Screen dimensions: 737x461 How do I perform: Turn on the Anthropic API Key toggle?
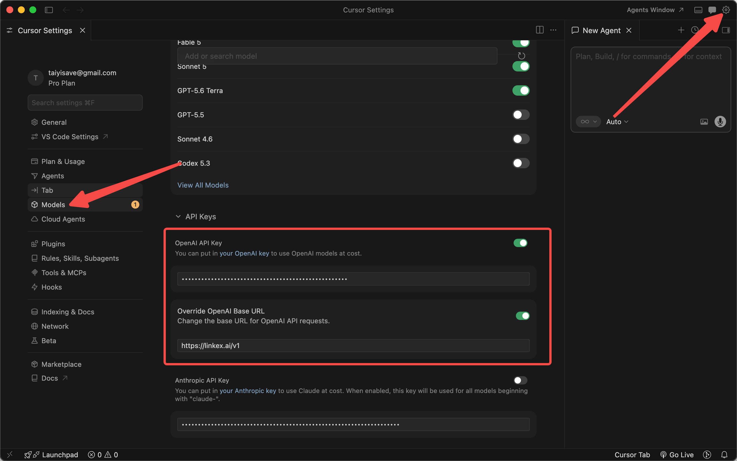[x=520, y=380]
